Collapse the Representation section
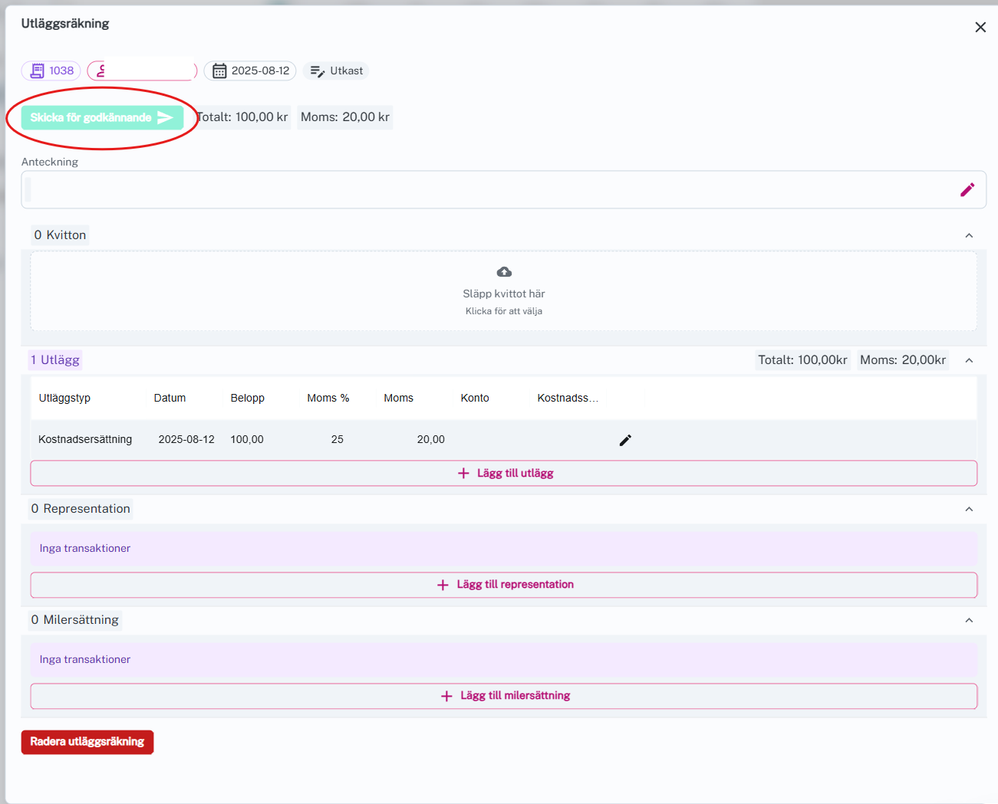This screenshot has height=804, width=998. pyautogui.click(x=969, y=509)
